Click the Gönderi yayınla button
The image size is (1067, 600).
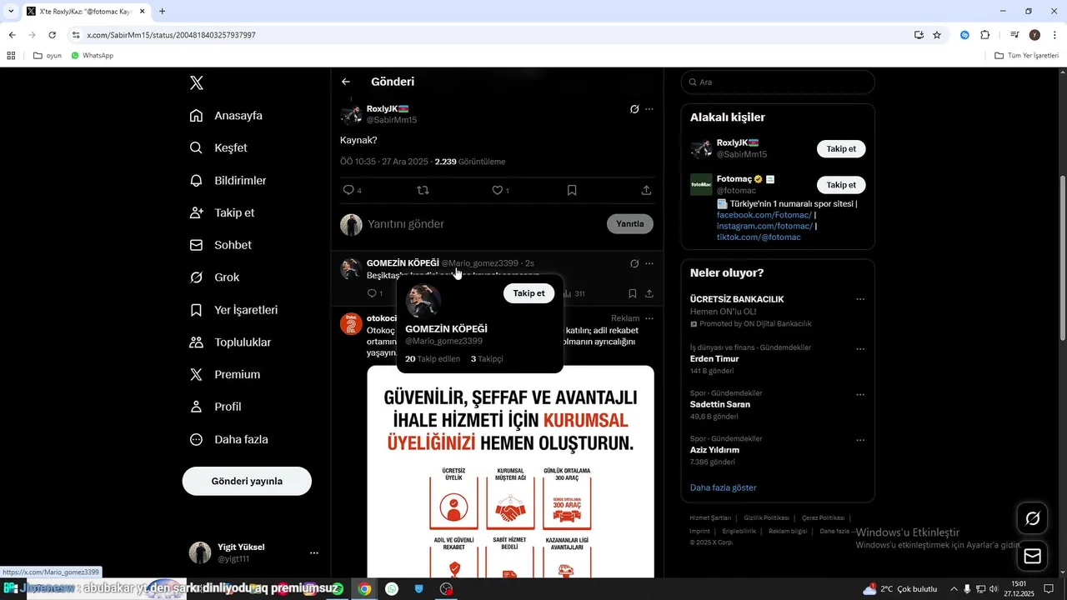coord(247,481)
